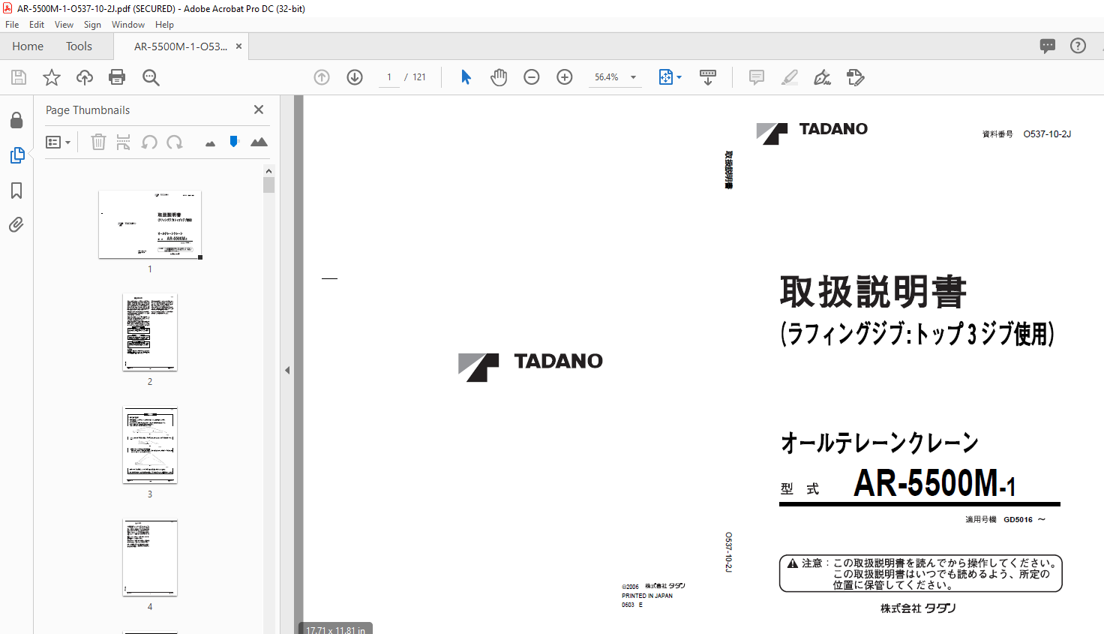Toggle the Page Thumbnails sidebar icon
Screen dimensions: 1104x634
pos(16,155)
